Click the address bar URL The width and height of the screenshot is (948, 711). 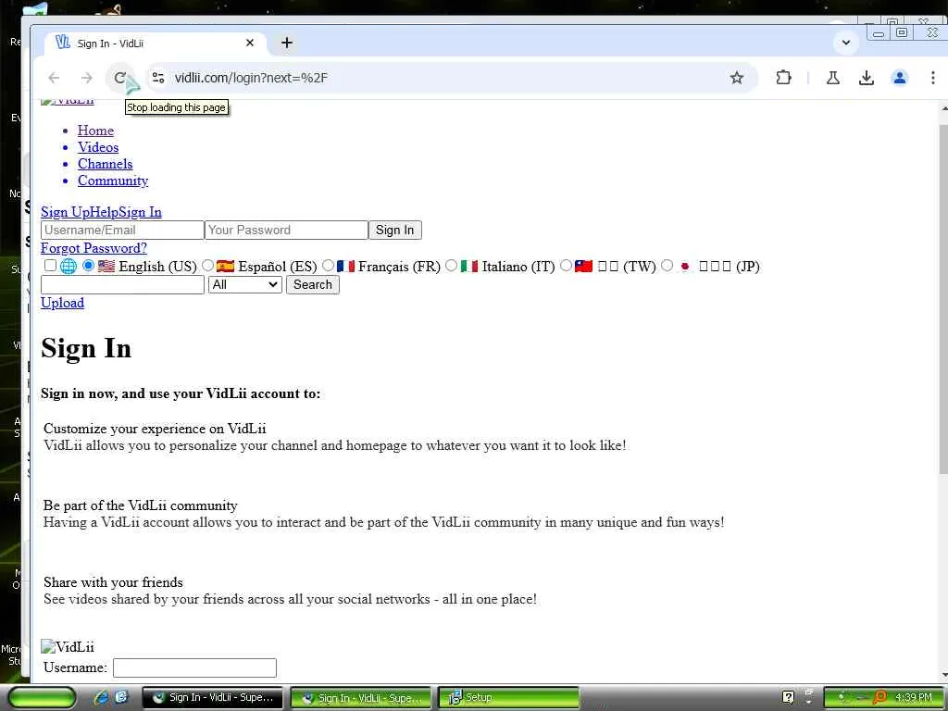click(251, 78)
